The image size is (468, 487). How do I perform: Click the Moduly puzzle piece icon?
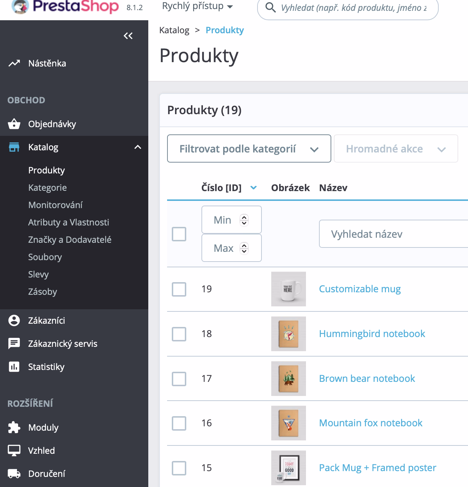coord(14,427)
